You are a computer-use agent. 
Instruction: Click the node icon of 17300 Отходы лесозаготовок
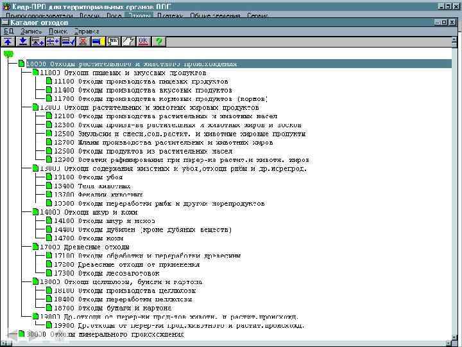(49, 273)
